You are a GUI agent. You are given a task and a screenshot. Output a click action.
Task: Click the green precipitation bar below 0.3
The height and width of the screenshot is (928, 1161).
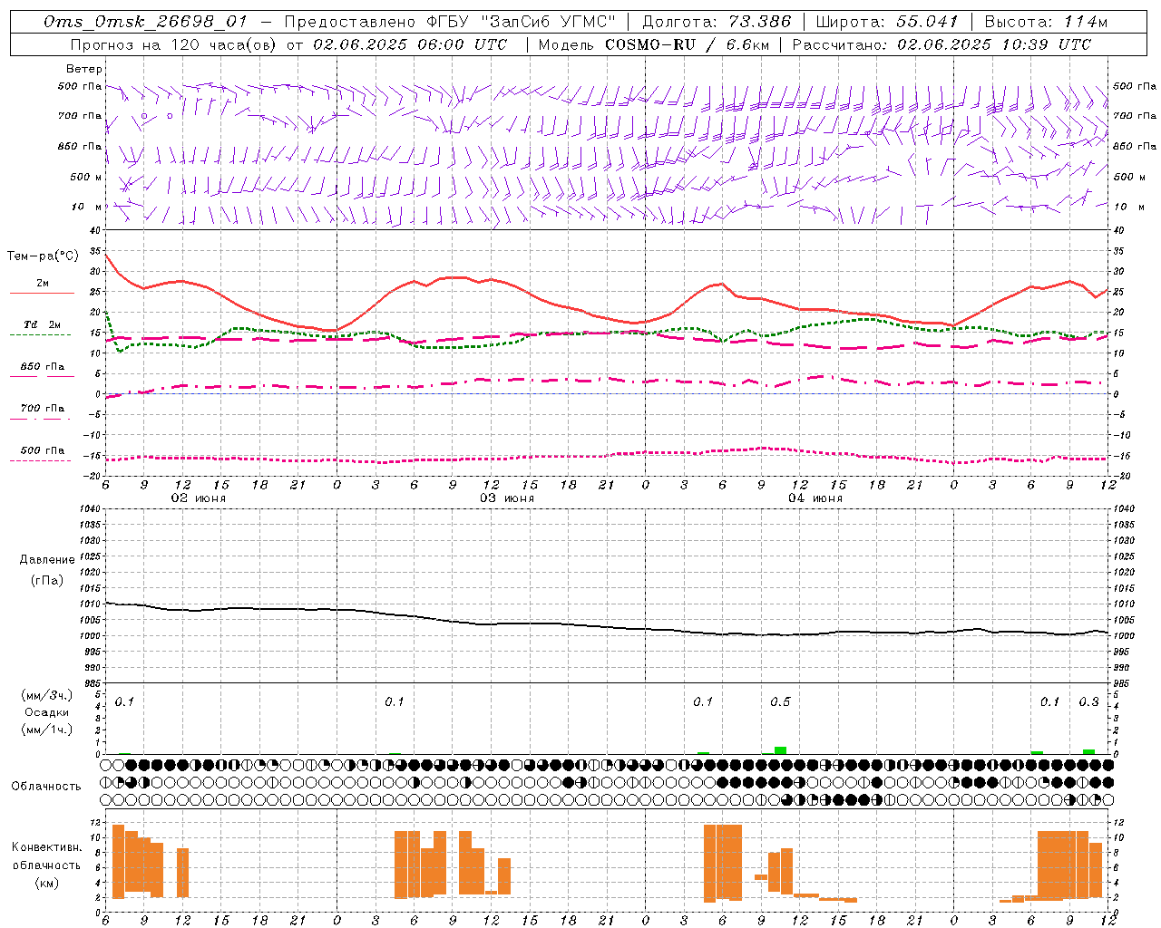click(x=1088, y=751)
